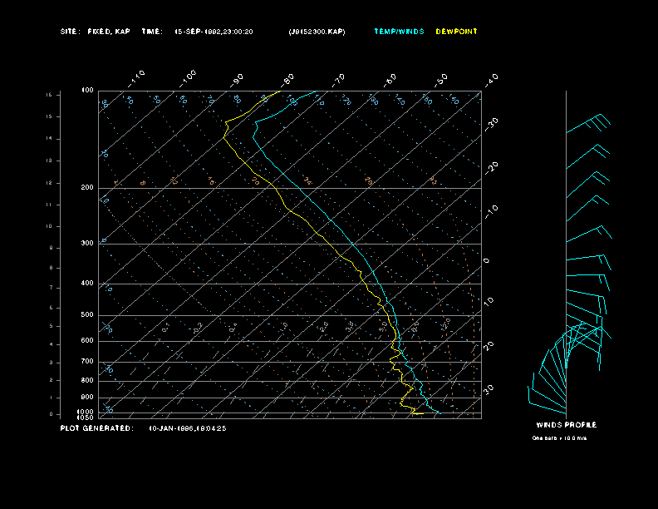Click the (J9152300.KAP) file name label
The width and height of the screenshot is (658, 509).
pyautogui.click(x=317, y=32)
